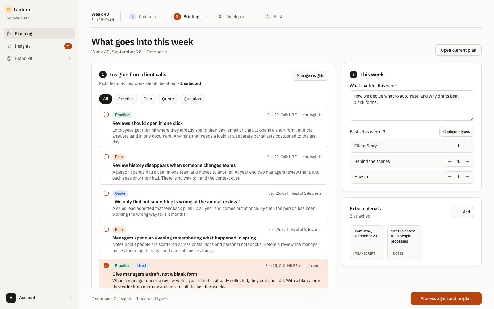Screen dimensions: 494x309
Task: Open Brand kit palette icon
Action: point(9,58)
